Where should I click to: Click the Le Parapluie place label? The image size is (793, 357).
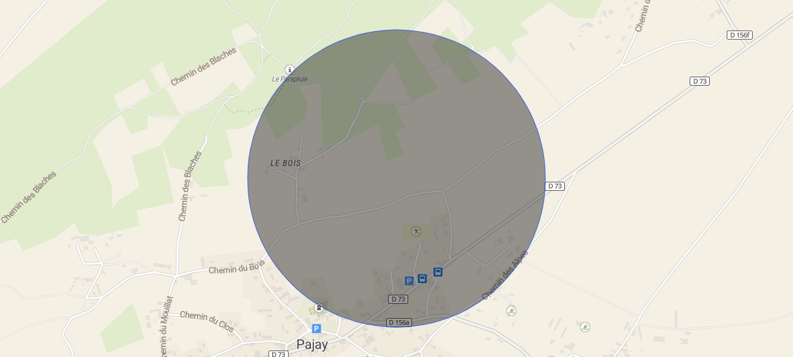click(x=290, y=79)
